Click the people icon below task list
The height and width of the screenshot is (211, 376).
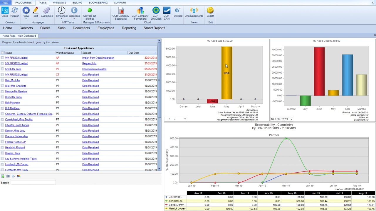pyautogui.click(x=19, y=176)
